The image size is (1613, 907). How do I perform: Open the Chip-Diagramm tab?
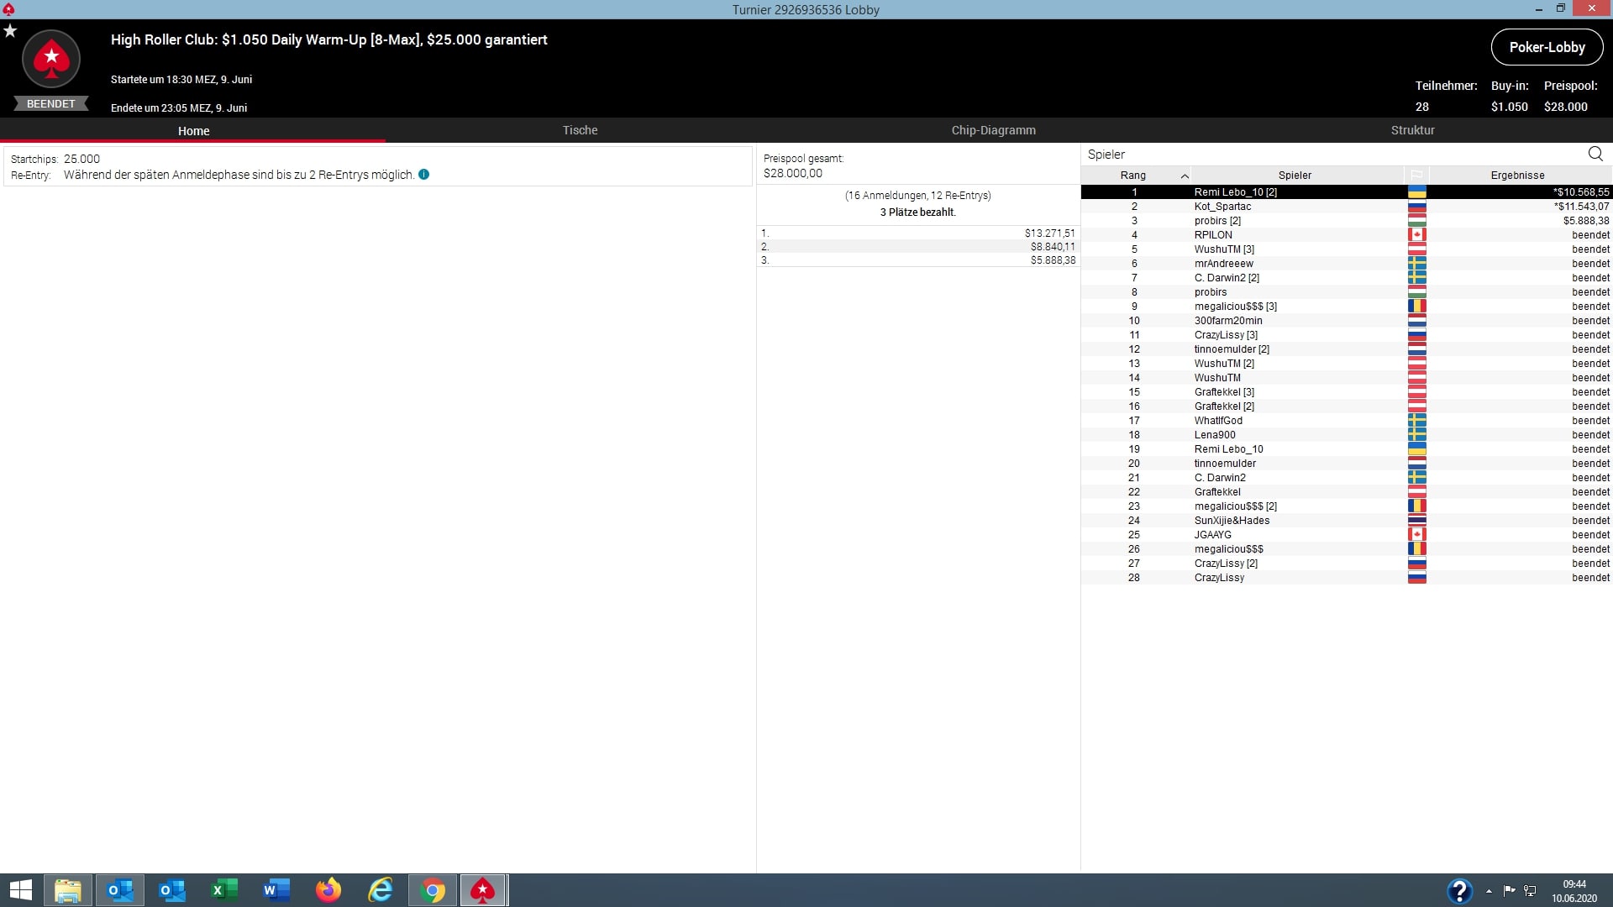coord(993,130)
